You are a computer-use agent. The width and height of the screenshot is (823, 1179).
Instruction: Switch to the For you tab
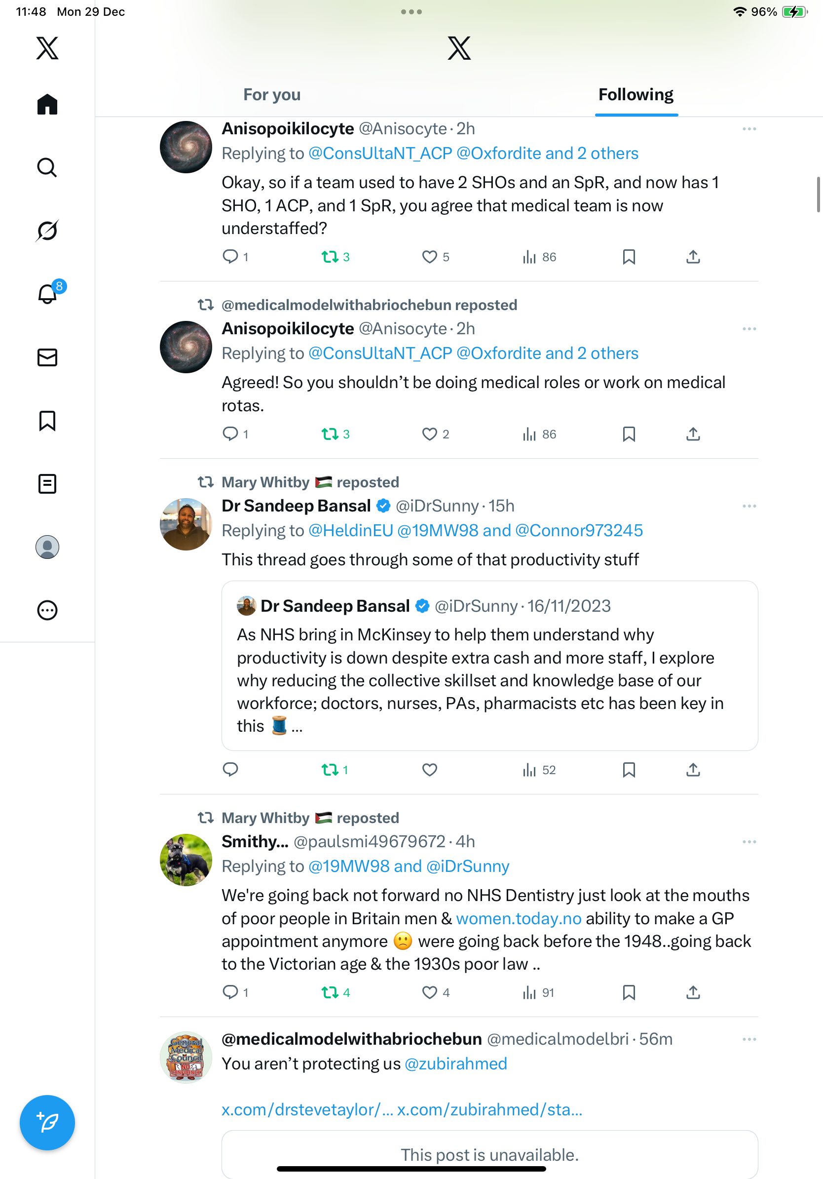click(272, 94)
